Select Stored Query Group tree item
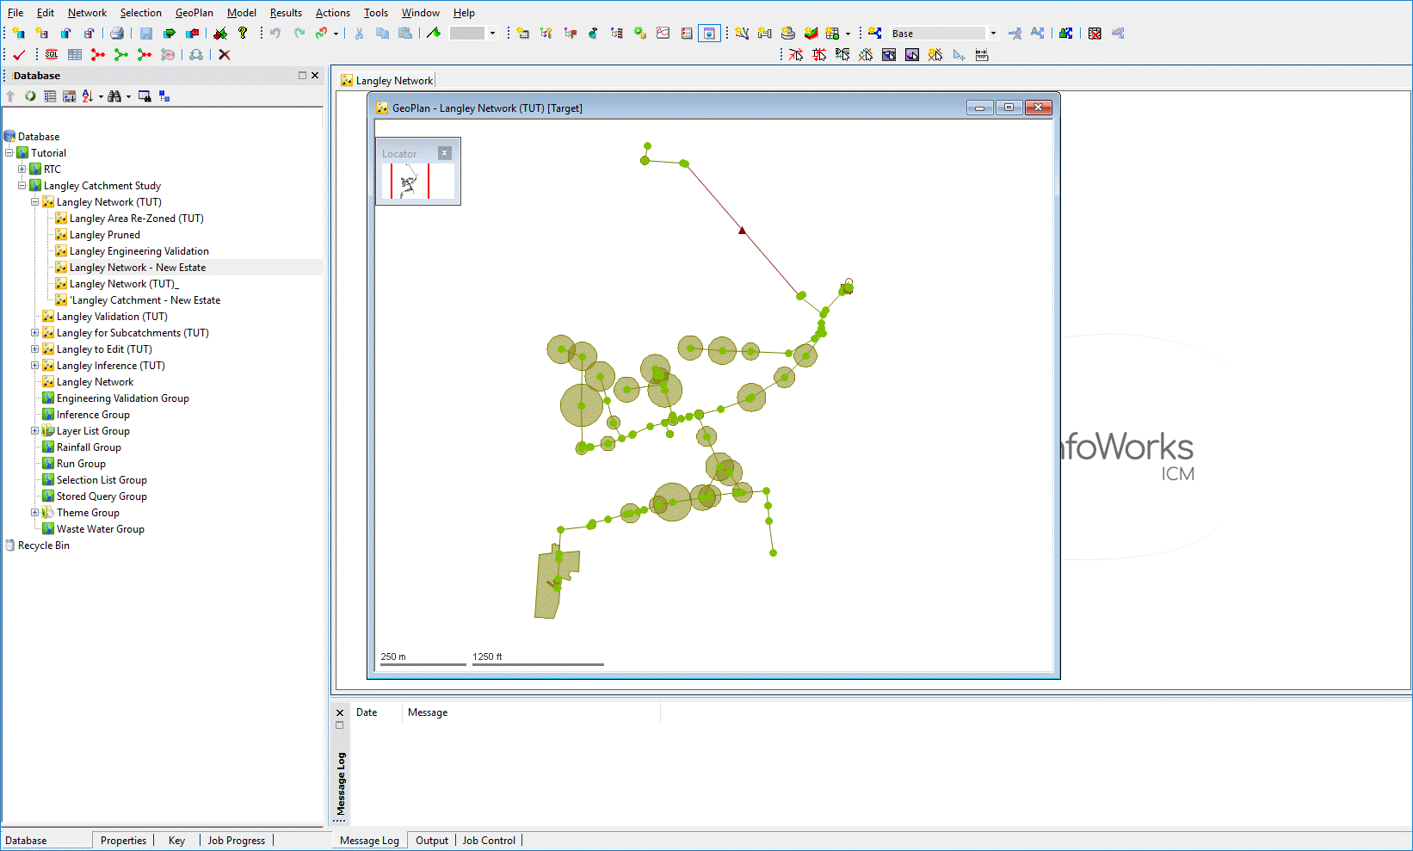This screenshot has width=1413, height=851. [x=102, y=496]
